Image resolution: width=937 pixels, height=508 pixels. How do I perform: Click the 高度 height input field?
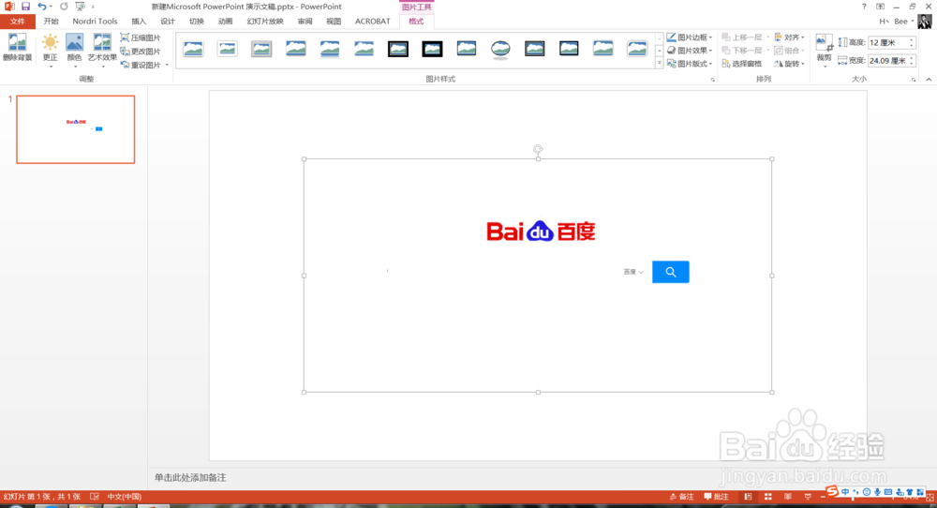click(x=888, y=42)
